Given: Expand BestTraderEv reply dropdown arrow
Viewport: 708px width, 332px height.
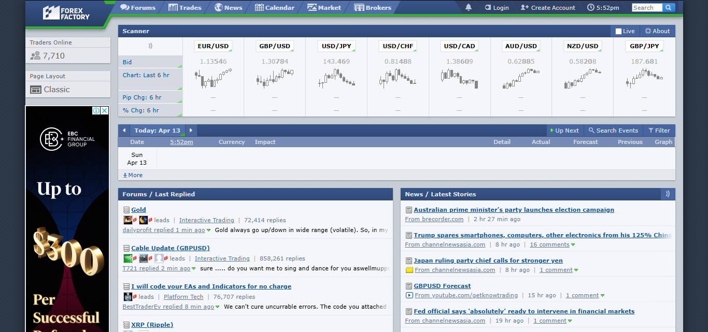Looking at the screenshot, I should point(217,307).
